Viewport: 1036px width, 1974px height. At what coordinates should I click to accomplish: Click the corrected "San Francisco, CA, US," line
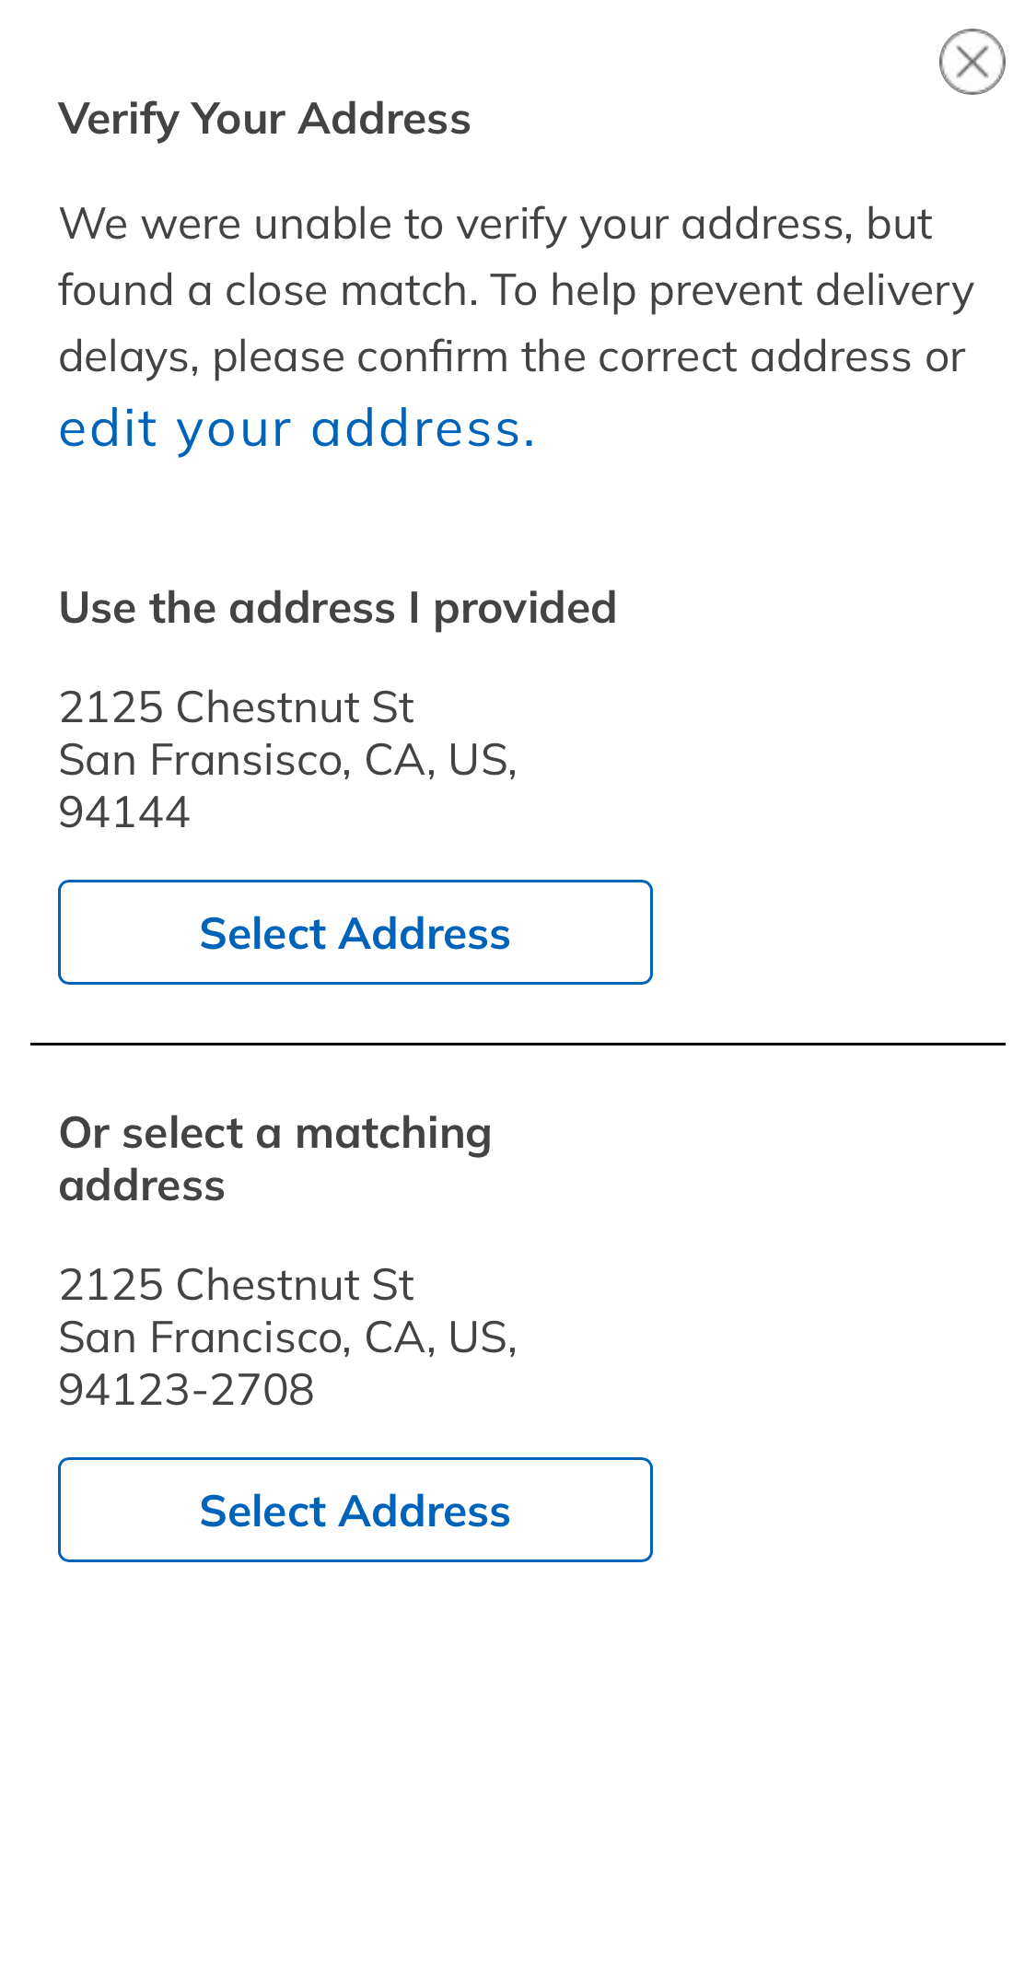pyautogui.click(x=287, y=1337)
